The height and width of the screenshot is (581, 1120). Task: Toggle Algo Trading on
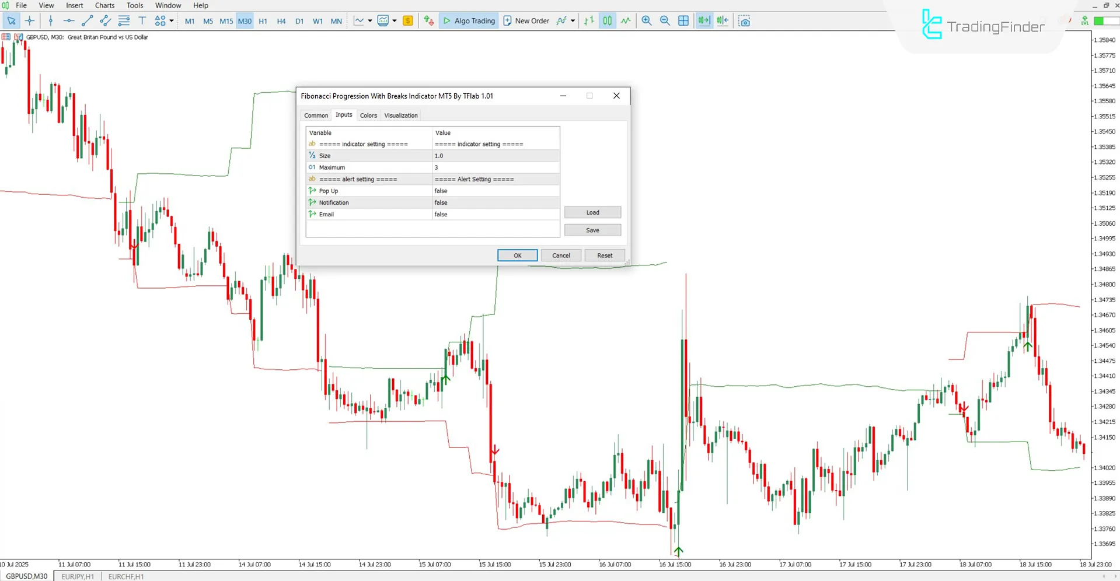pyautogui.click(x=468, y=20)
